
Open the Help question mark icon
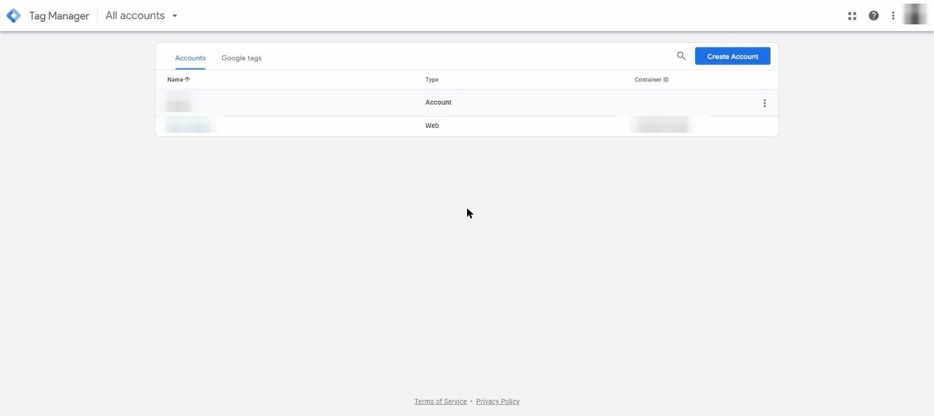point(873,16)
